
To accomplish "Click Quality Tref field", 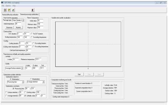I will click(43, 68).
